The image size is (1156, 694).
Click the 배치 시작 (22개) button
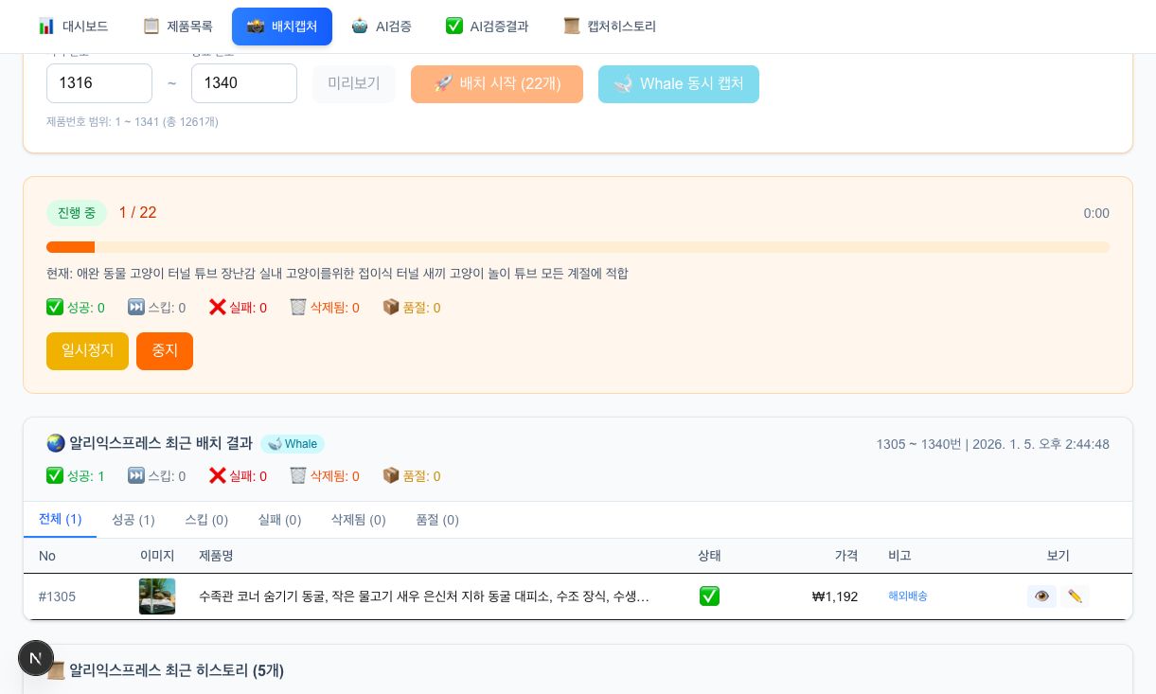tap(497, 83)
